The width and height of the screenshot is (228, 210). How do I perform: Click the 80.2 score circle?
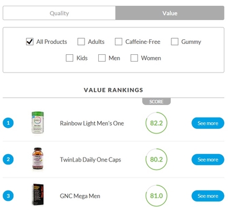click(x=157, y=159)
